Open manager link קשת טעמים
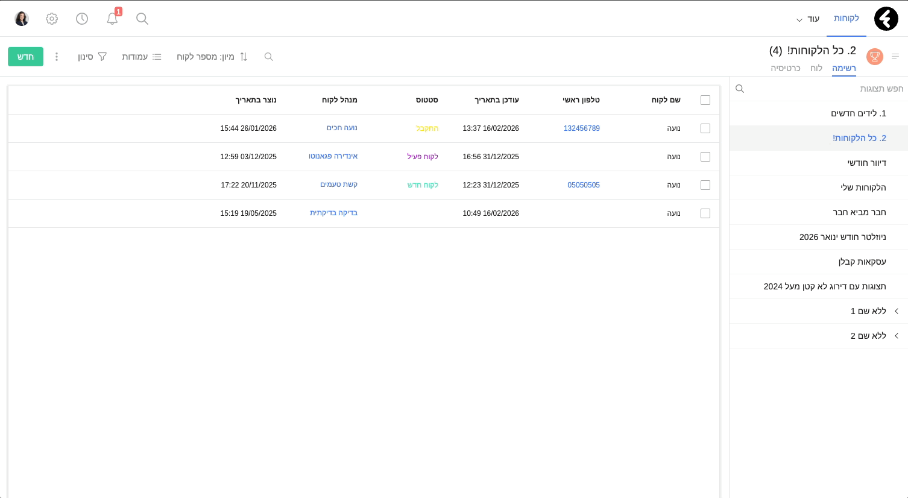The width and height of the screenshot is (908, 498). pos(339,184)
